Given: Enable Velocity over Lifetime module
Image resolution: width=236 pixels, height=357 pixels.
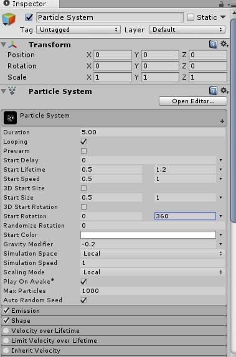Looking at the screenshot, I should [x=6, y=331].
